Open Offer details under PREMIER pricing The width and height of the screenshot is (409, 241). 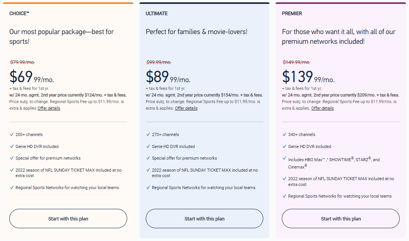(323, 108)
